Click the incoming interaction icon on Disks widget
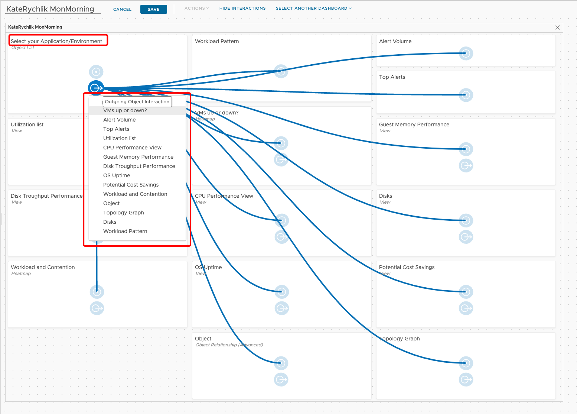 click(466, 220)
